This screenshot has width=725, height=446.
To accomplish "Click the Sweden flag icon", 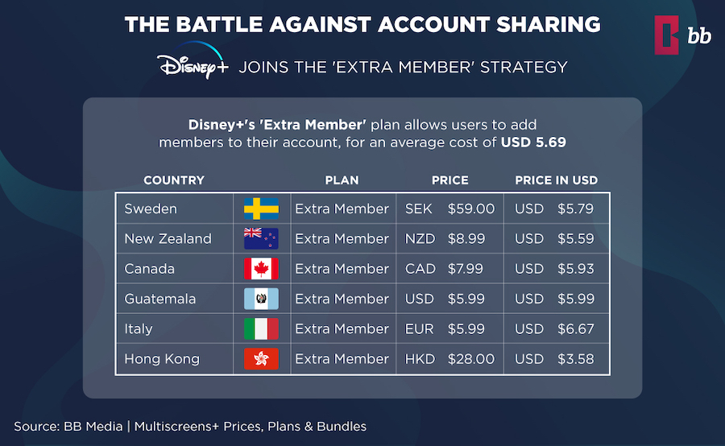I will [261, 209].
